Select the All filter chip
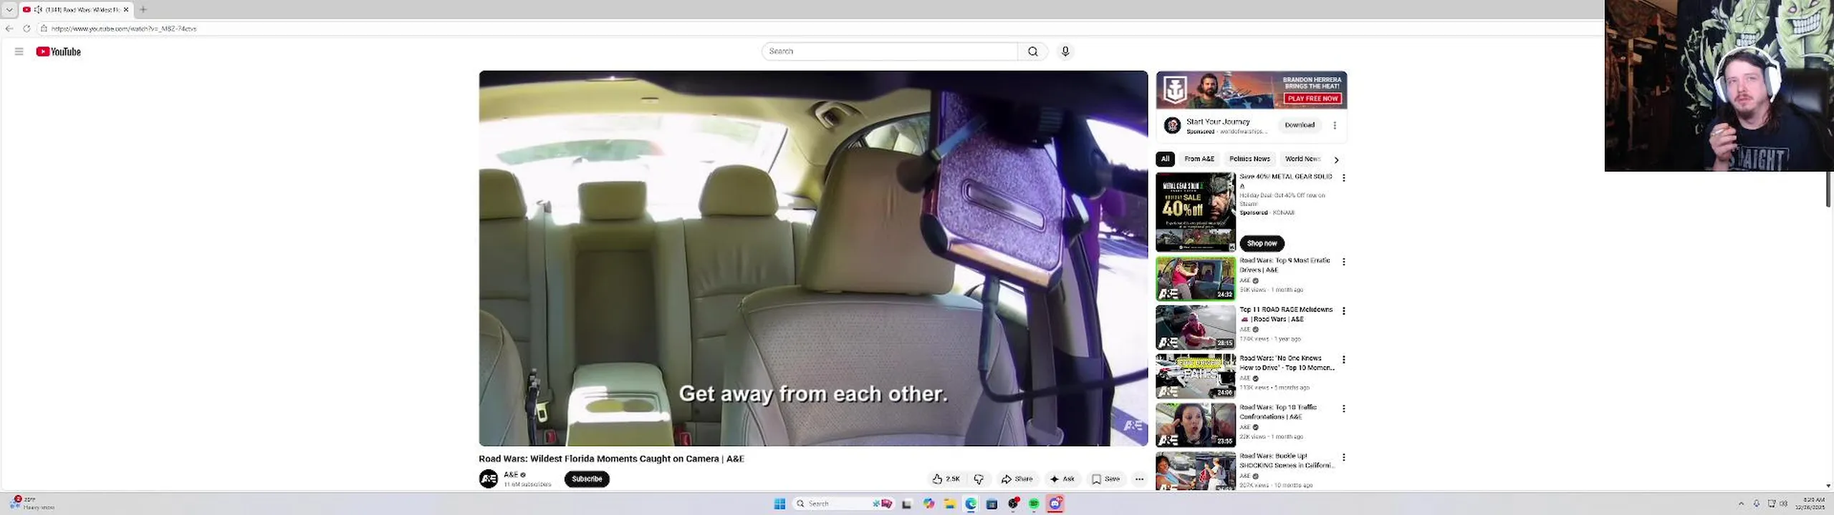1834x515 pixels. [x=1165, y=159]
